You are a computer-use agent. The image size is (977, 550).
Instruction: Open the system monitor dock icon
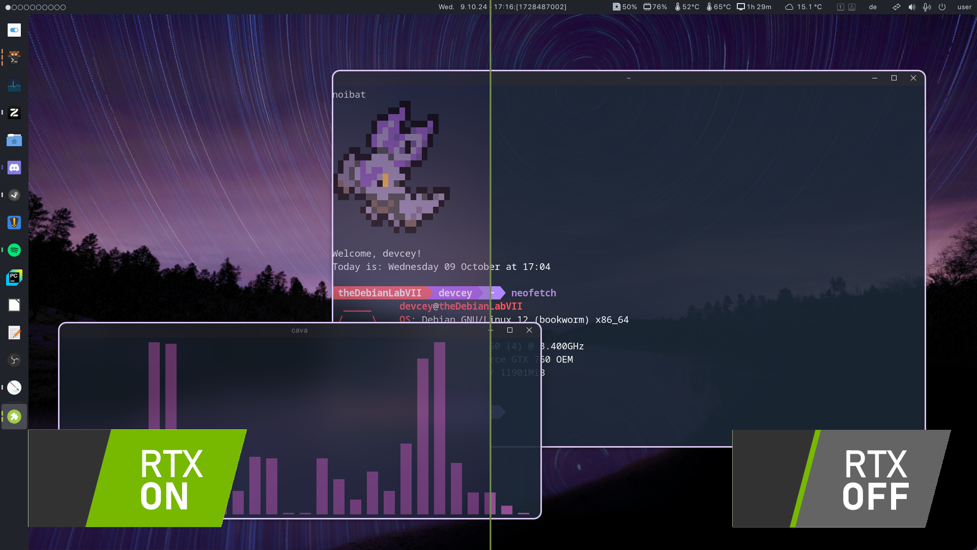pyautogui.click(x=14, y=85)
